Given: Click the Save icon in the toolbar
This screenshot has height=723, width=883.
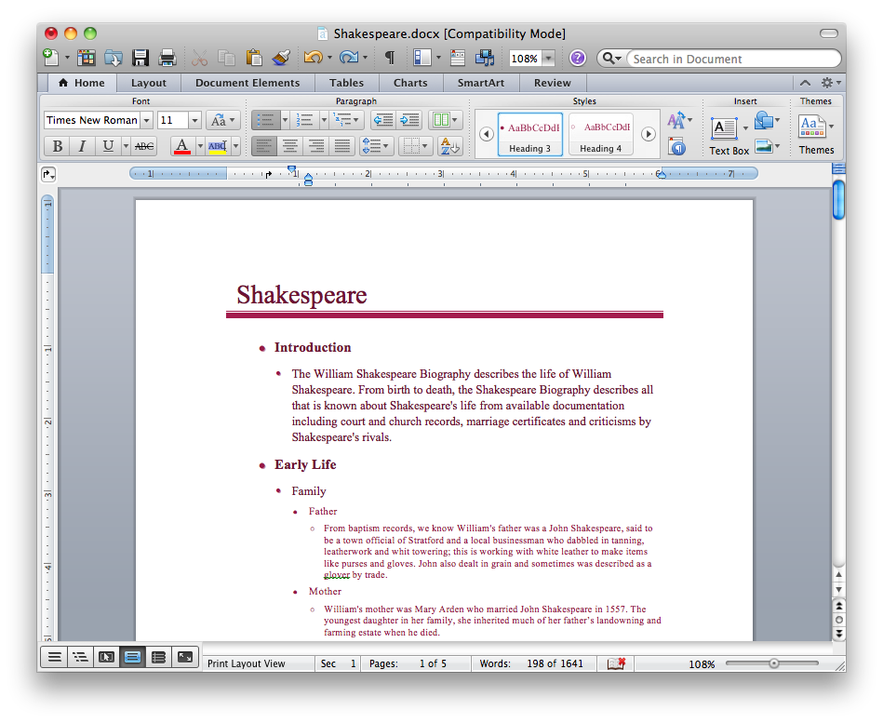Looking at the screenshot, I should click(x=140, y=58).
